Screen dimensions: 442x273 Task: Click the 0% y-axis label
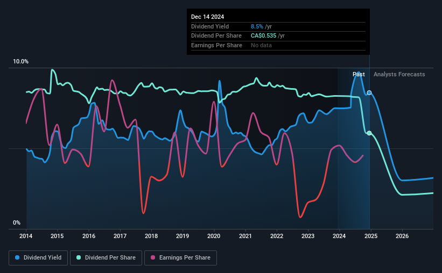pos(17,222)
